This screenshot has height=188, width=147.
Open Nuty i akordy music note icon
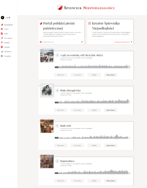2,38
